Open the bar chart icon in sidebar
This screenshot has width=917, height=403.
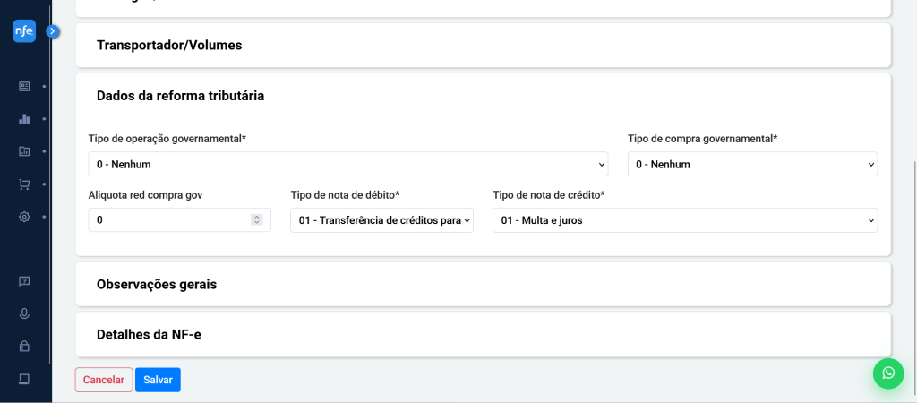tap(24, 118)
